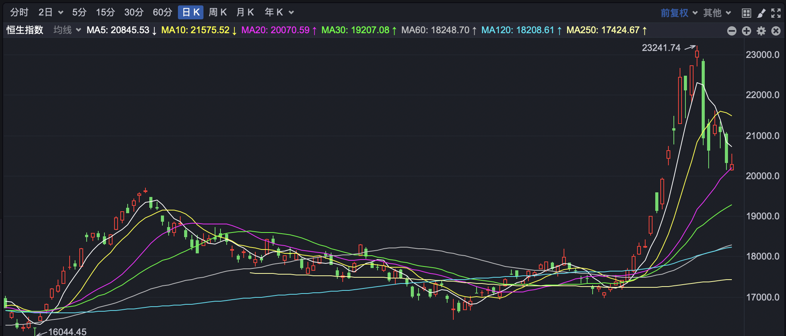The height and width of the screenshot is (336, 786).
Task: Select the 2日 timeframe tab
Action: click(x=45, y=12)
